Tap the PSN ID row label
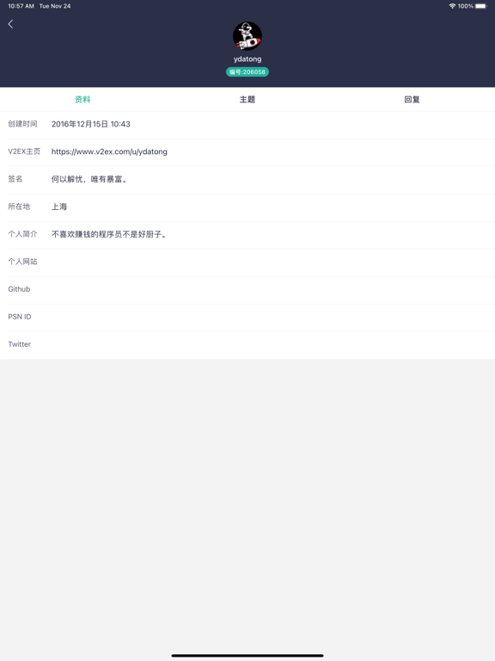This screenshot has width=495, height=661. tap(20, 317)
